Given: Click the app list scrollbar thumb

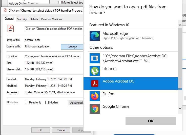Looking at the screenshot, I should pos(180,58).
